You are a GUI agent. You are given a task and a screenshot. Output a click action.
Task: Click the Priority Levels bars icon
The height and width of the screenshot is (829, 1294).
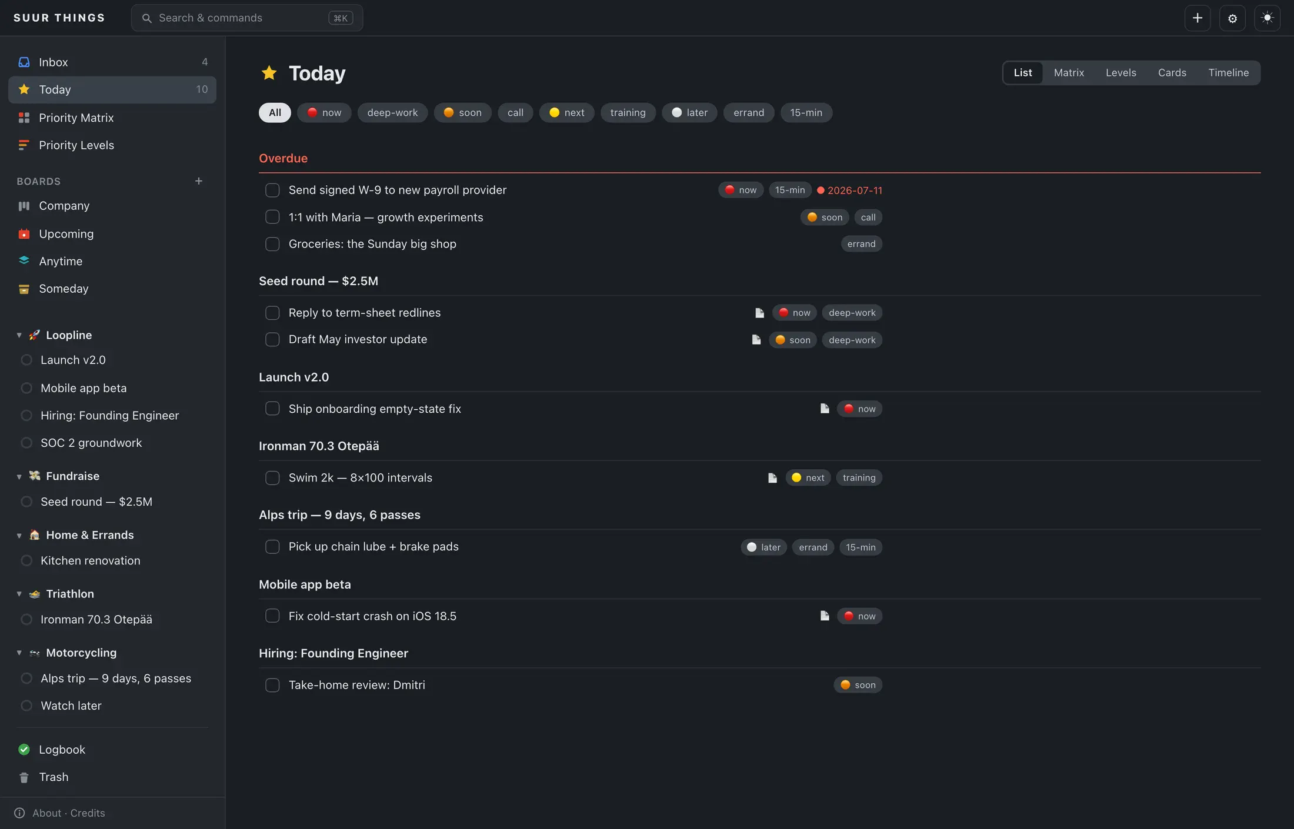pyautogui.click(x=24, y=145)
